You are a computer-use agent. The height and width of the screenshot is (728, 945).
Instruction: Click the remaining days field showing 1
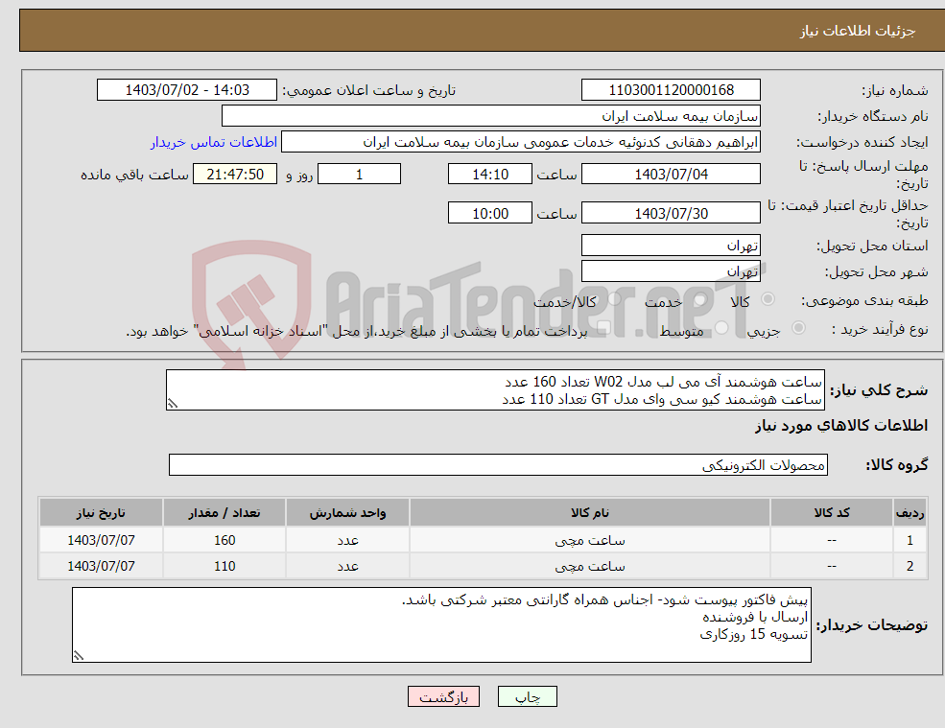359,175
